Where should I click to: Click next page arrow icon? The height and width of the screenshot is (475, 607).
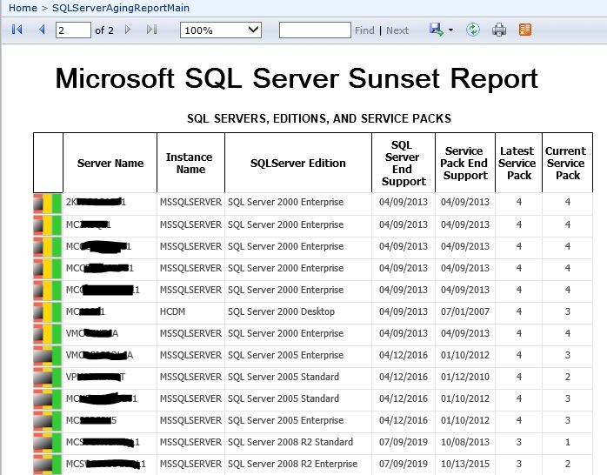pos(128,30)
